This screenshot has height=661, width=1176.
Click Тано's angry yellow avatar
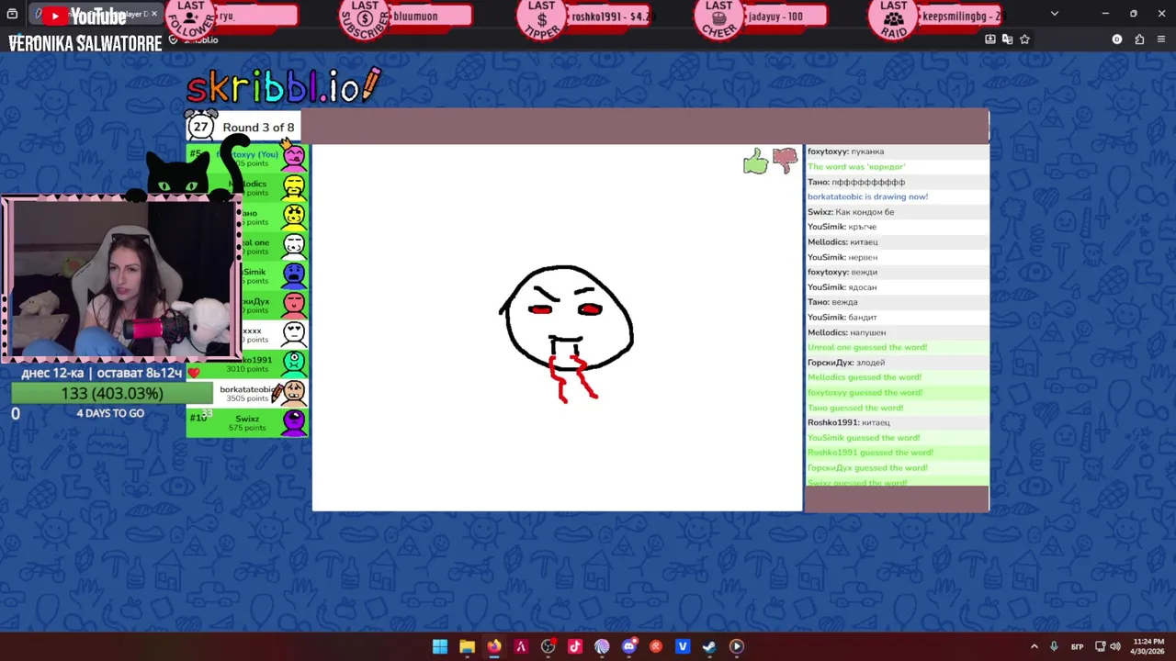coord(293,217)
